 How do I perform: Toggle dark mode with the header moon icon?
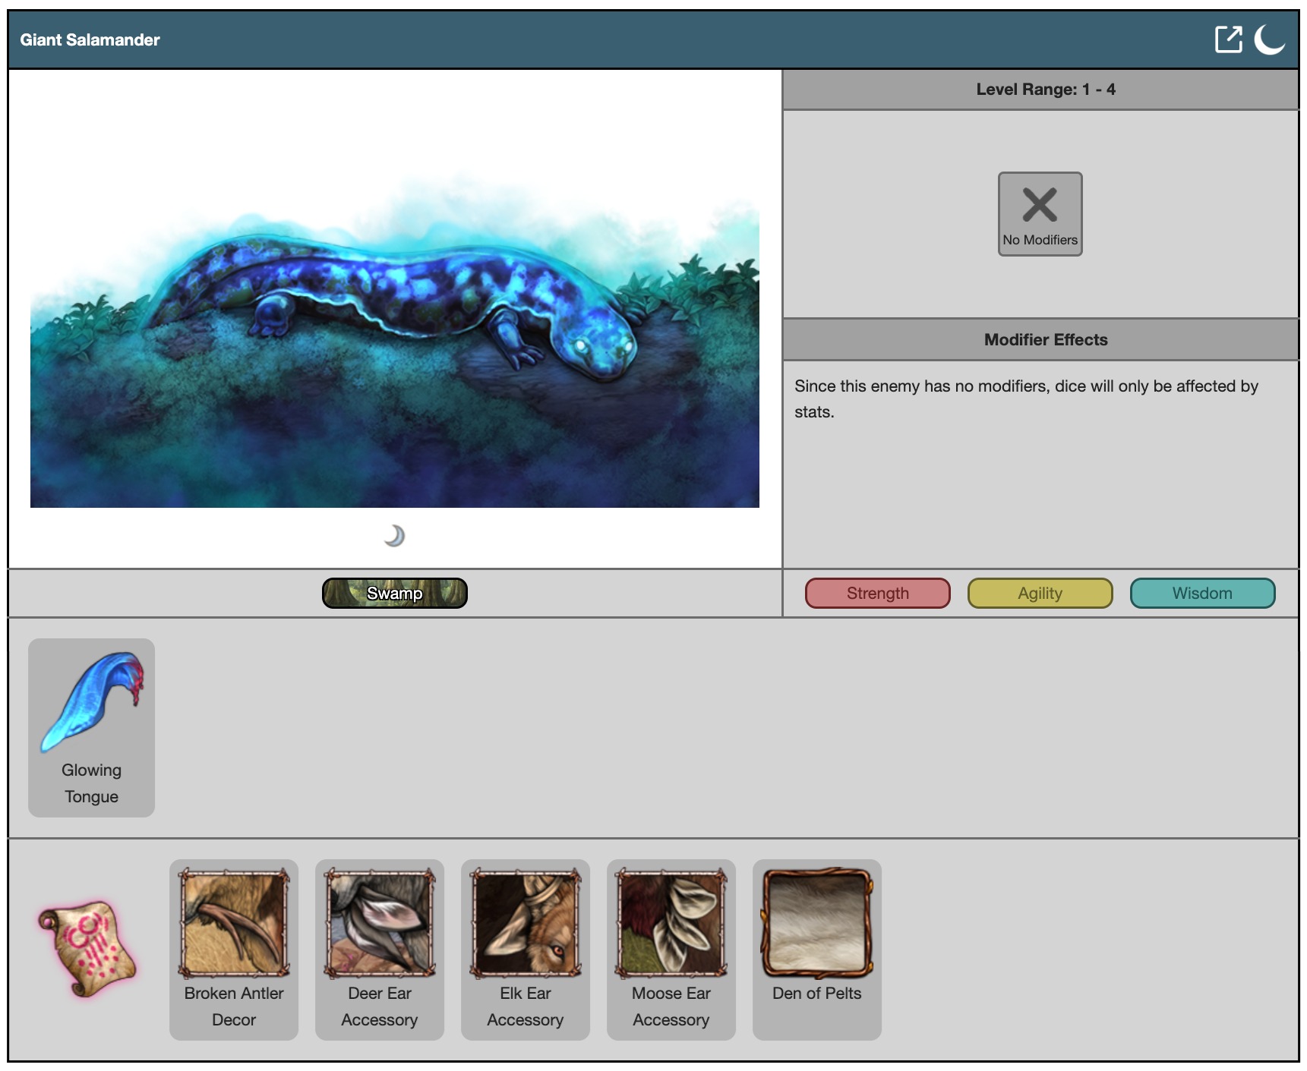click(1268, 39)
